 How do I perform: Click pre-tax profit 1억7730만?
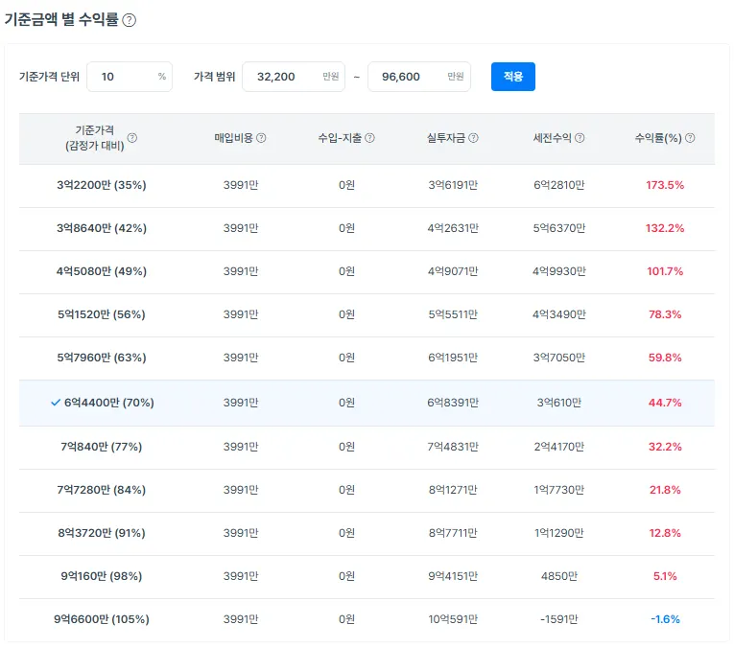click(559, 490)
